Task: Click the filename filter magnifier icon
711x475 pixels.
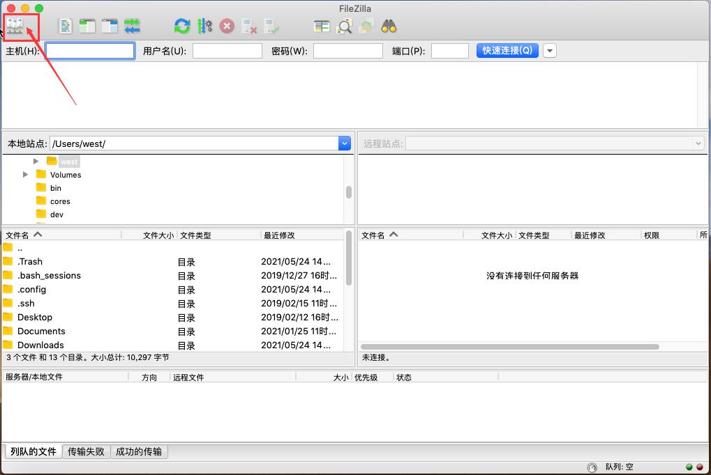Action: pyautogui.click(x=344, y=26)
